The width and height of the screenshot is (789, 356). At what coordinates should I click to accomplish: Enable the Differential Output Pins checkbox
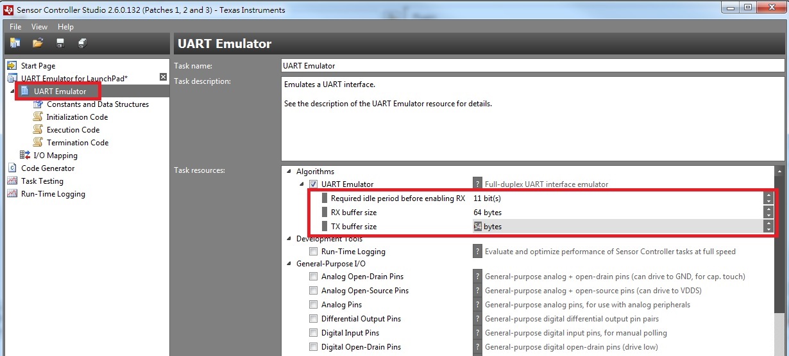[314, 319]
